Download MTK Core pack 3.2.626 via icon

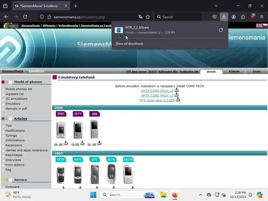[178, 99]
